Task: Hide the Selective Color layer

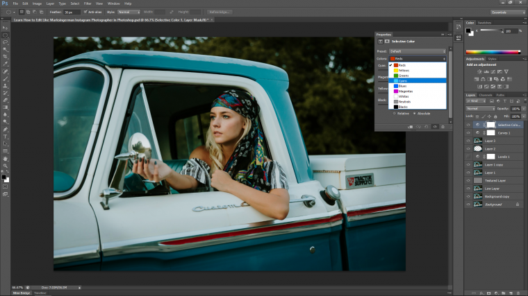Action: pyautogui.click(x=468, y=125)
